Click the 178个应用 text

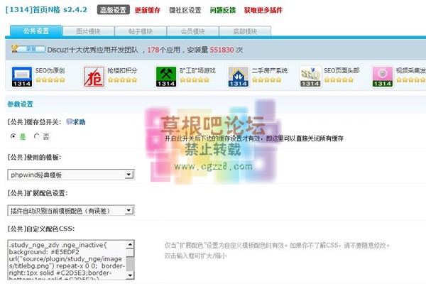point(164,50)
